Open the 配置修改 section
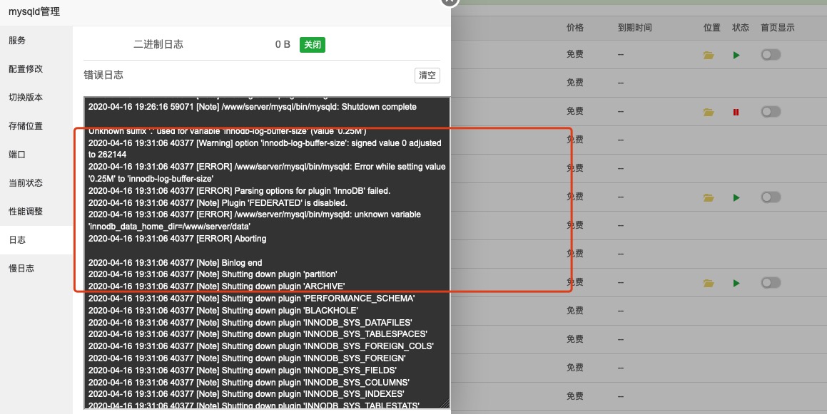827x414 pixels. click(x=36, y=69)
